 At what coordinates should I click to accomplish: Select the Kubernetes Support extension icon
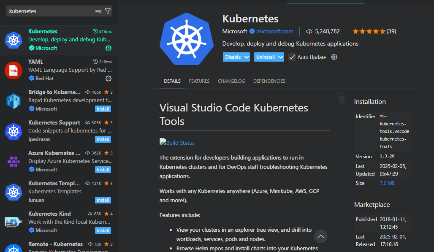click(13, 131)
